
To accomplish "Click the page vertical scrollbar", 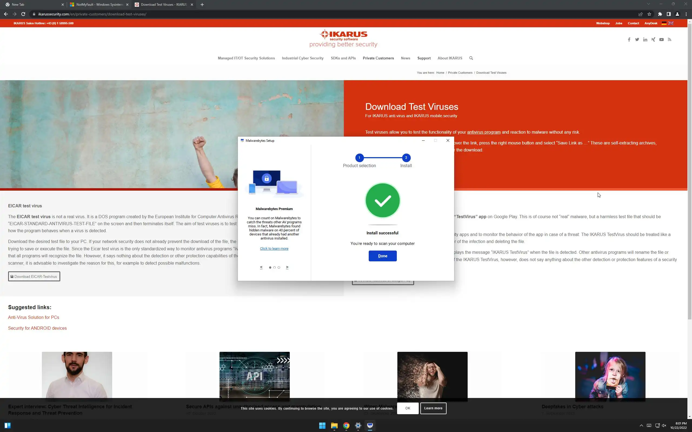I will pyautogui.click(x=689, y=171).
